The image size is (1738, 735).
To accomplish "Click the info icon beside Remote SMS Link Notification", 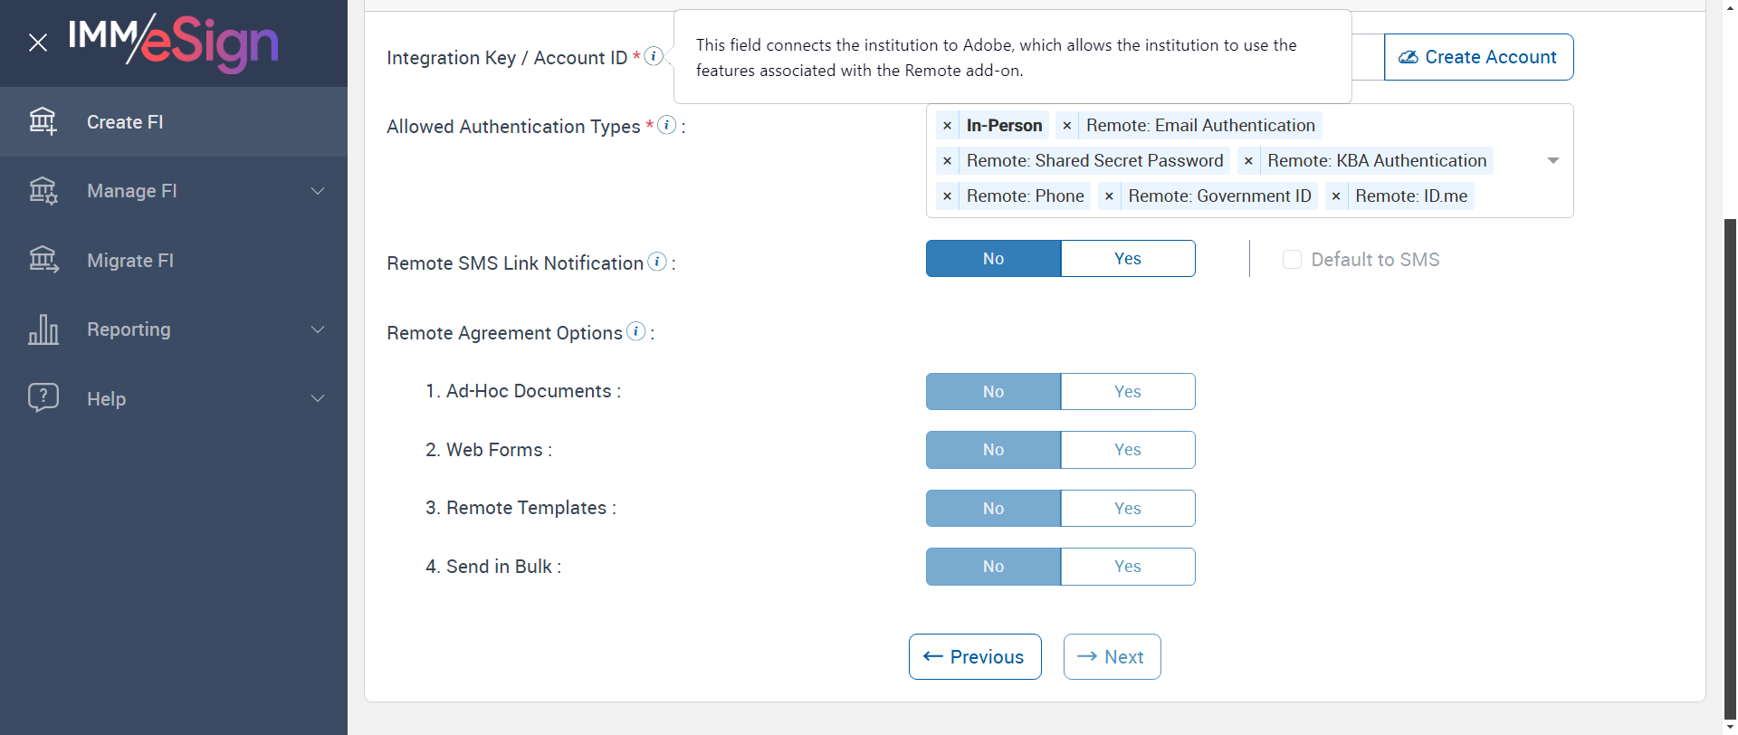I will (657, 262).
